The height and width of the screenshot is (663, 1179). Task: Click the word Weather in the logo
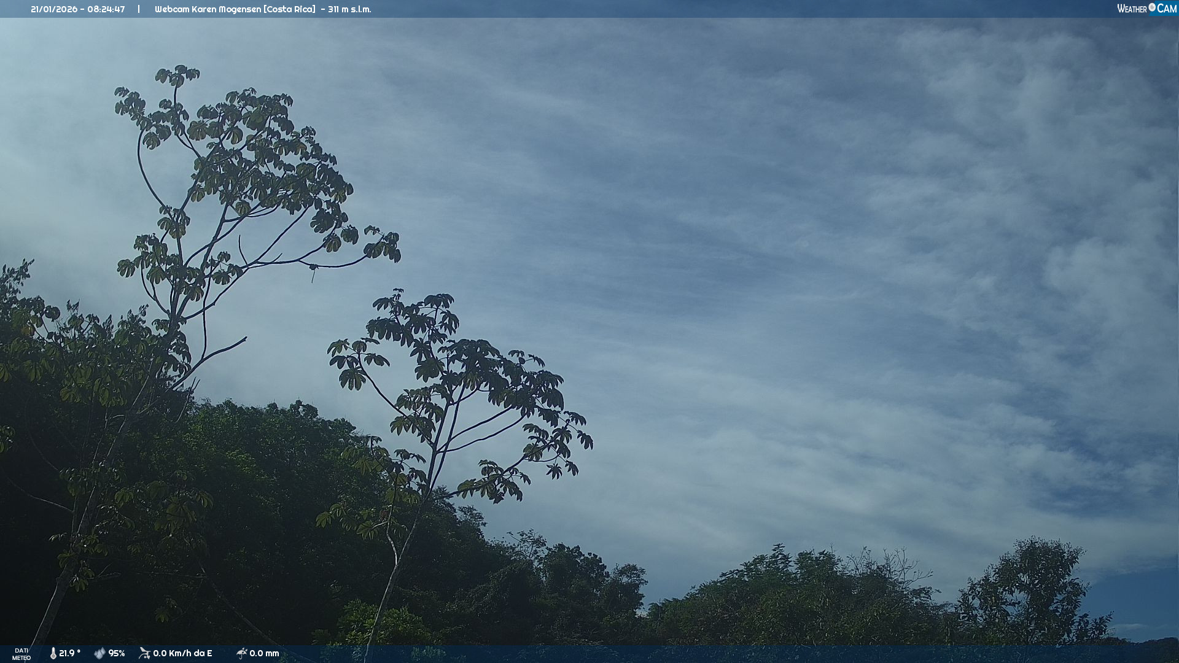tap(1132, 9)
